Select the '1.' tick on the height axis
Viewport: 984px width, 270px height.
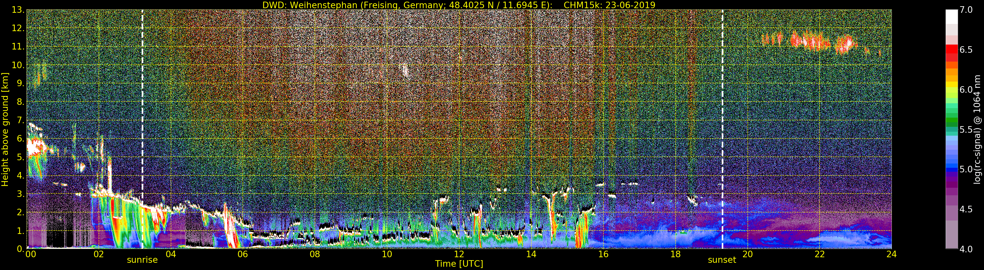[x=20, y=230]
